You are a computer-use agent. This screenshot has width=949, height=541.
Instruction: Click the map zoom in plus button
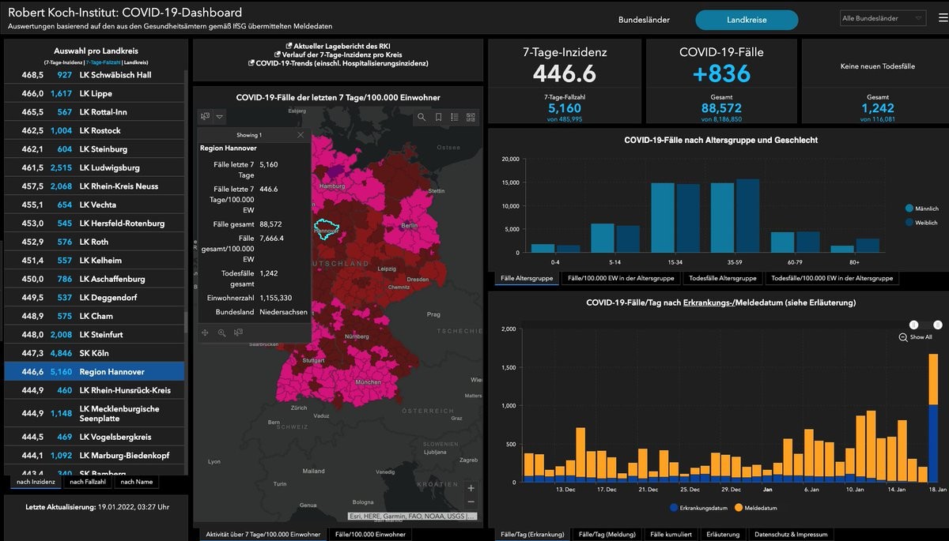(x=471, y=488)
